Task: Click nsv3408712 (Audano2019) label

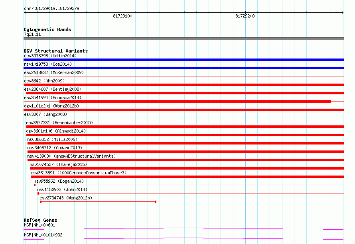Action: 55,148
